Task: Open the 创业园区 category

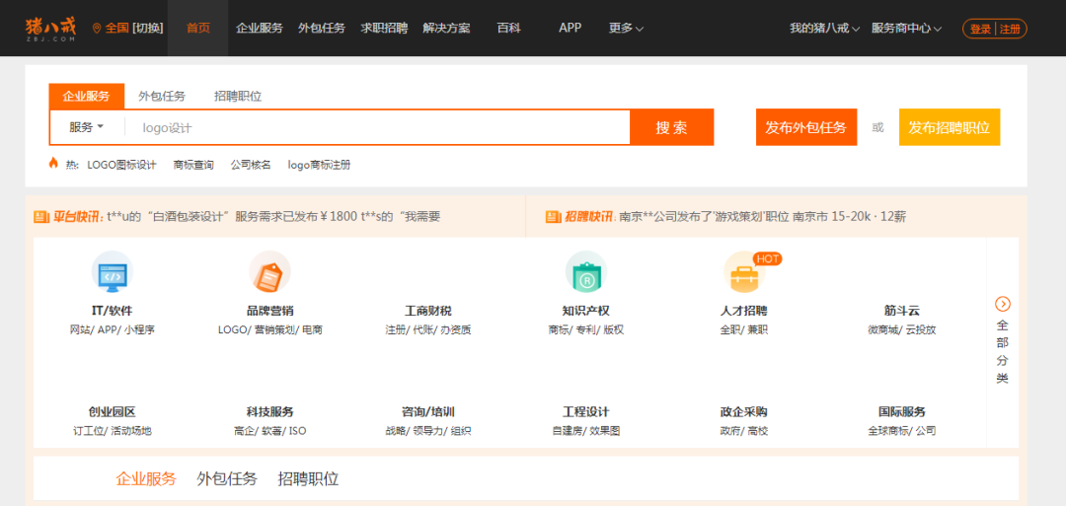Action: 113,411
